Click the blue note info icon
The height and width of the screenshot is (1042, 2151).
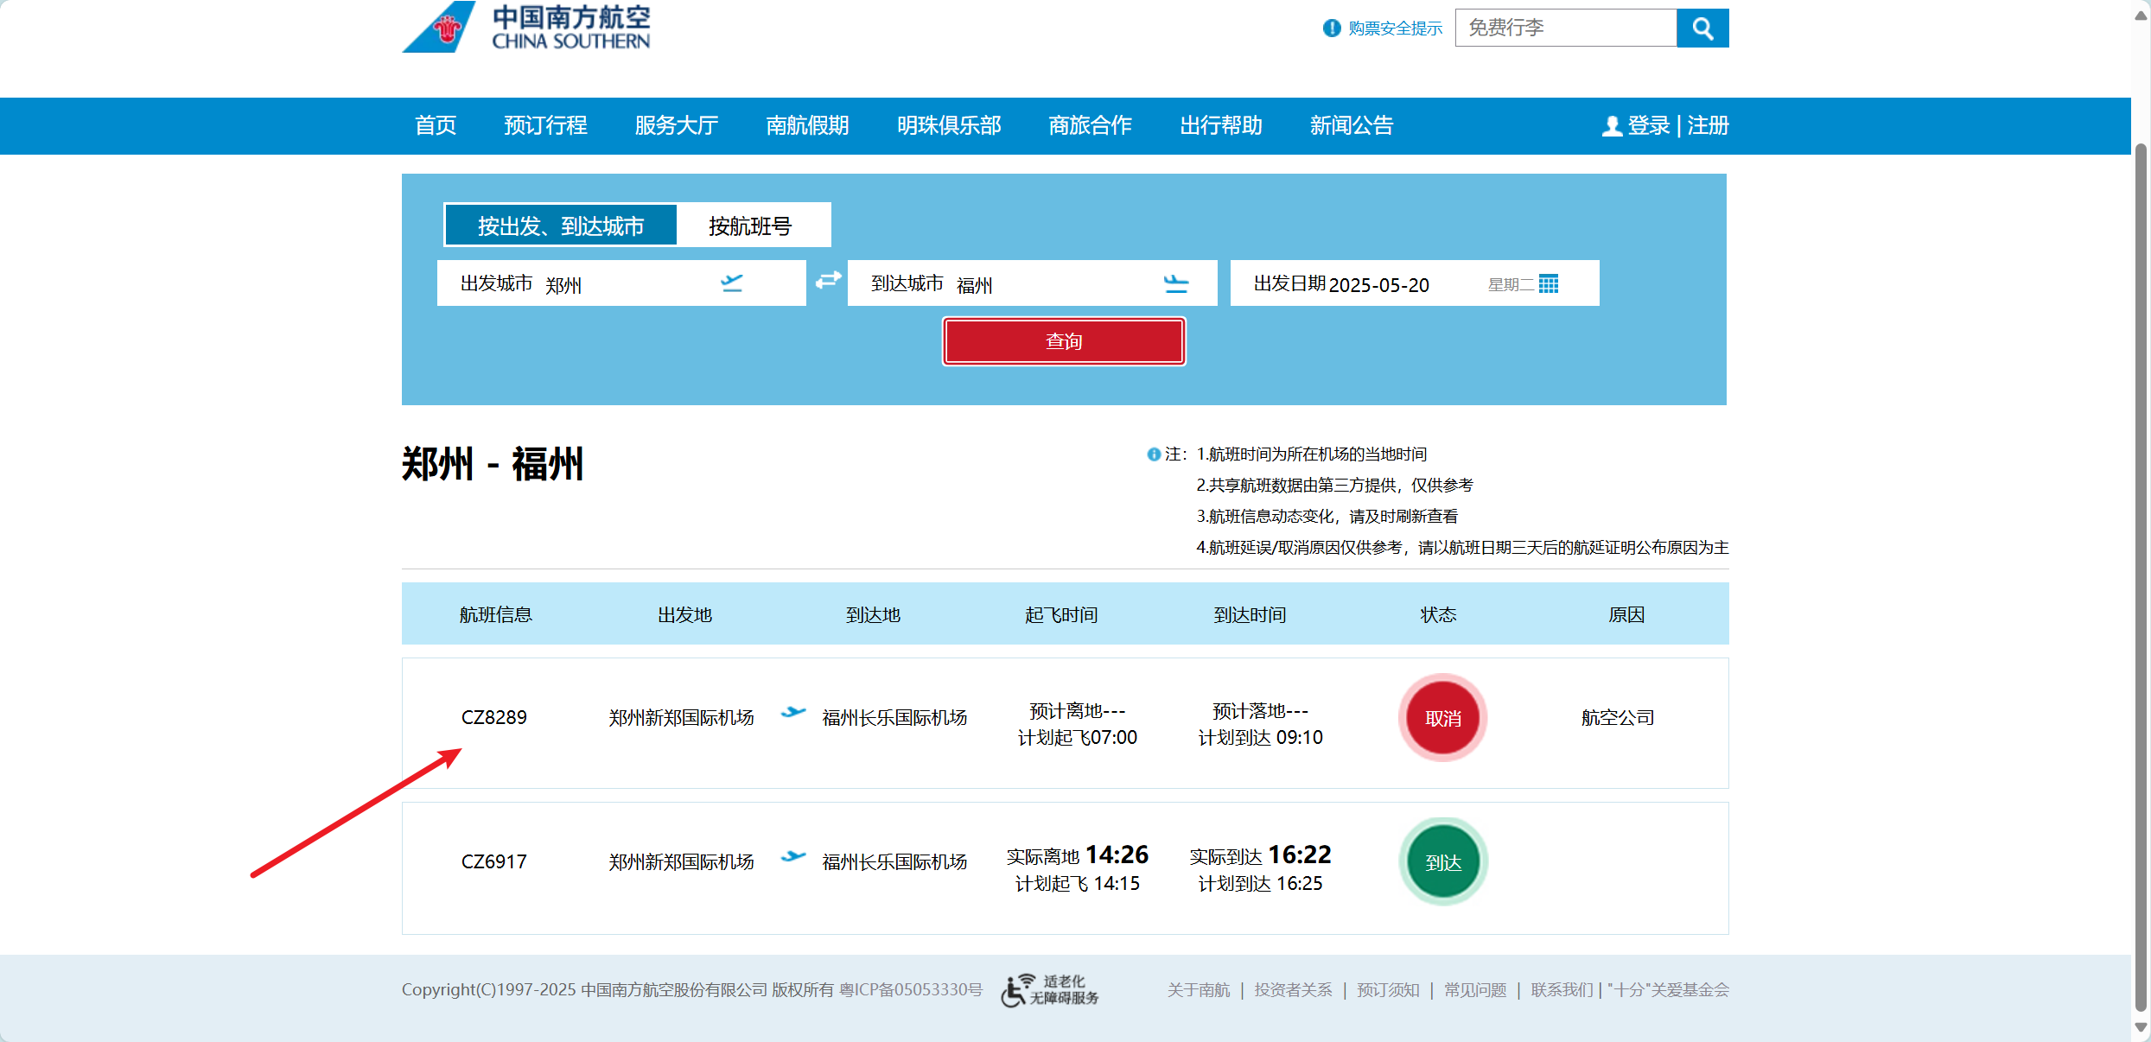coord(1154,454)
